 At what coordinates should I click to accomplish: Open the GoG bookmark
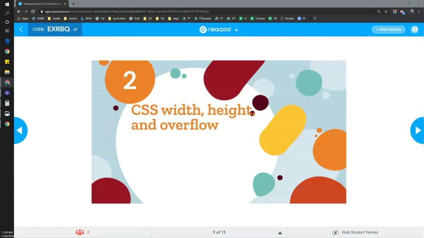pos(135,18)
